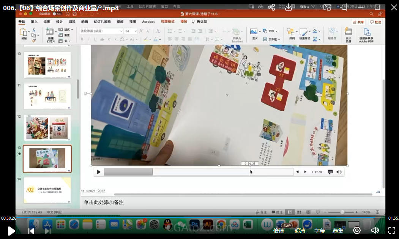Click the Share (共享) button

tap(358, 22)
